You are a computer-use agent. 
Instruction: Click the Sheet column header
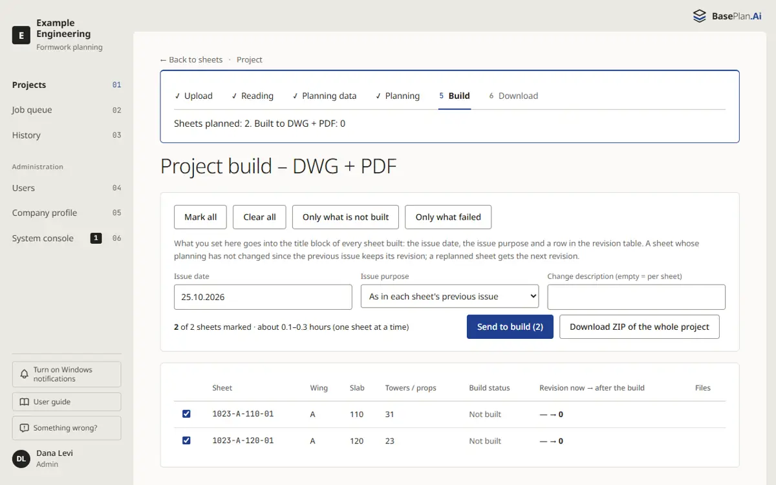(222, 388)
